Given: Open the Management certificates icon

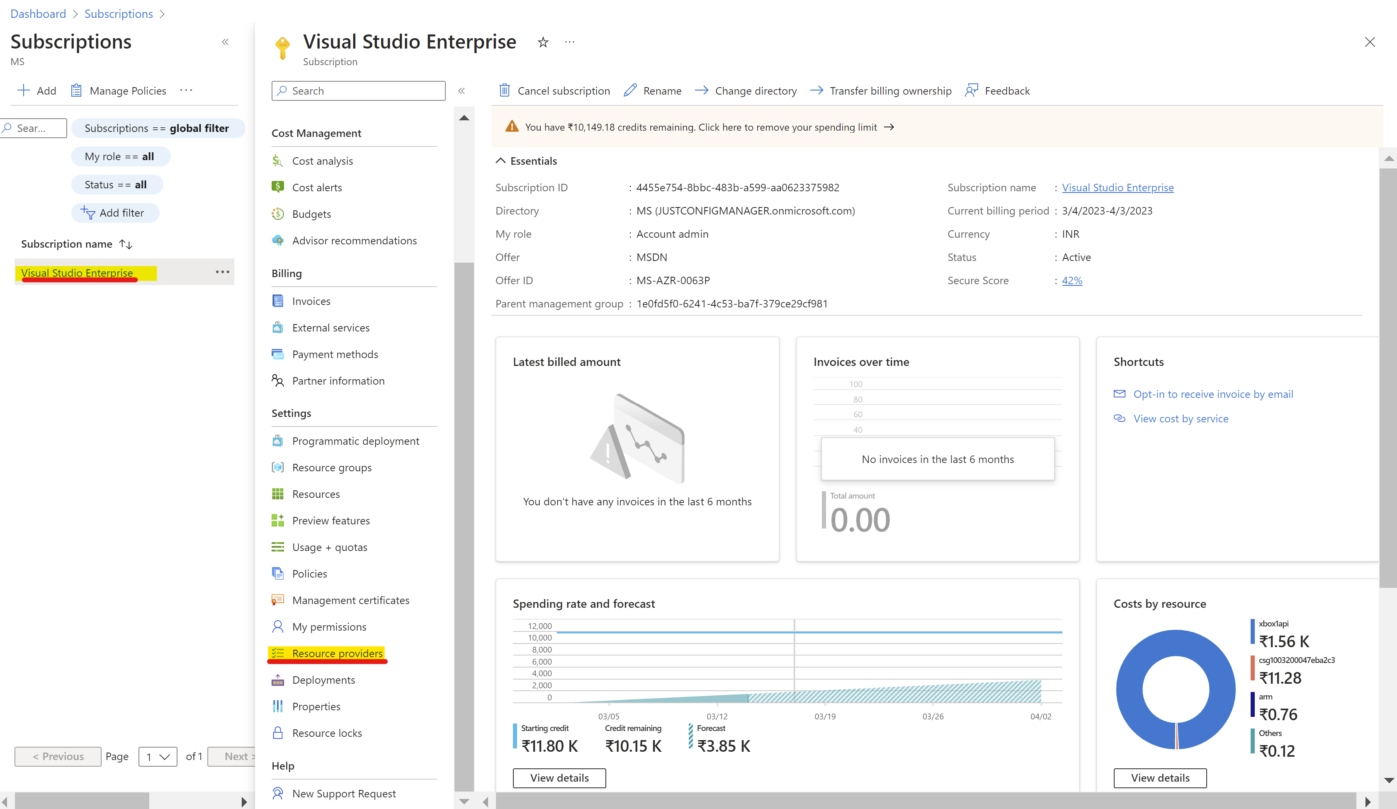Looking at the screenshot, I should point(278,600).
